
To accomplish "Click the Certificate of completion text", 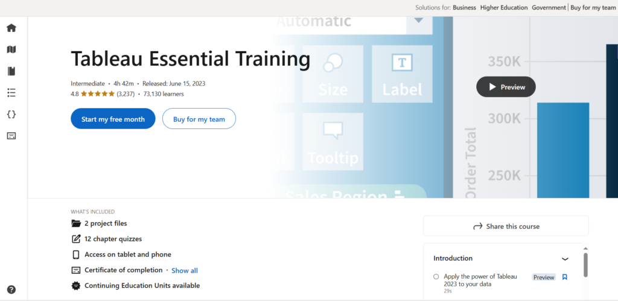I will [x=123, y=270].
